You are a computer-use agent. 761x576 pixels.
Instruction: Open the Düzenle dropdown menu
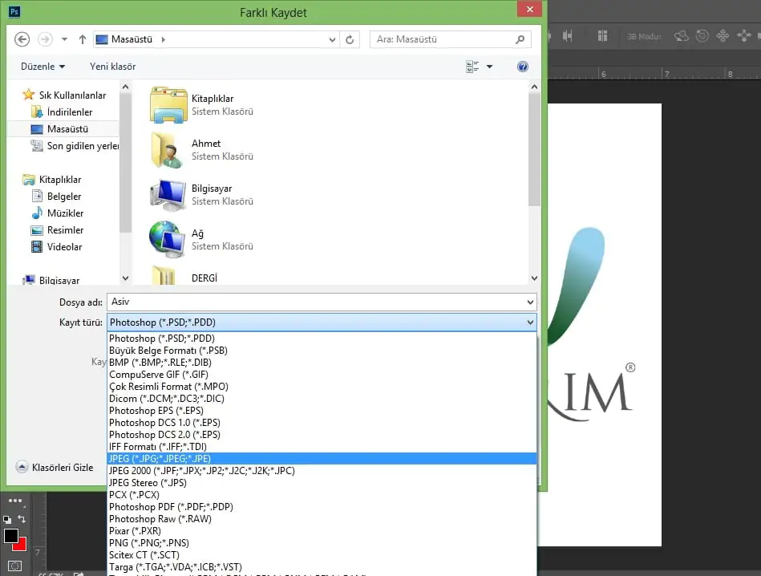(x=43, y=67)
